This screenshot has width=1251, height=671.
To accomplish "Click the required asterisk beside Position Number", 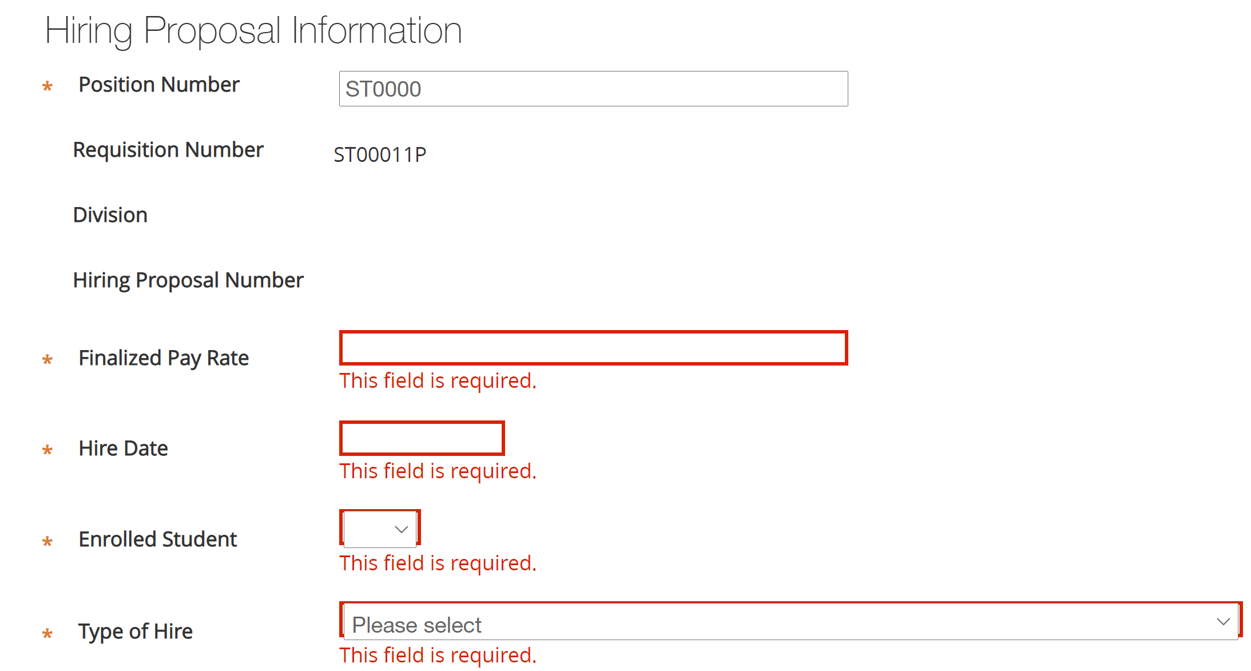I will coord(47,86).
